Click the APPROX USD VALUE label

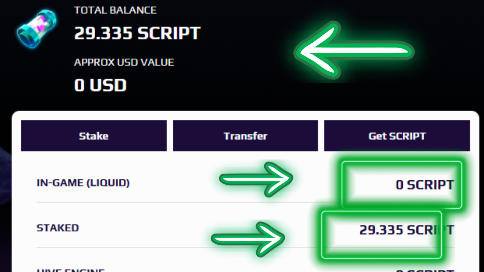pyautogui.click(x=124, y=62)
